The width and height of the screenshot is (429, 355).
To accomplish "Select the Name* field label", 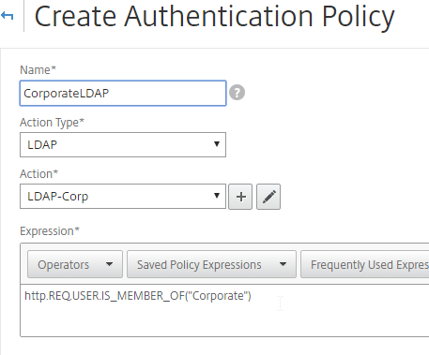I will (x=38, y=70).
